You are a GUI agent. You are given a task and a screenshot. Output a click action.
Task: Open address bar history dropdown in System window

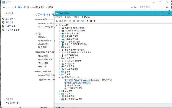(x=132, y=7)
